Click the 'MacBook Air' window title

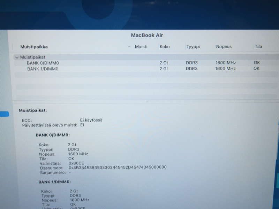147,35
